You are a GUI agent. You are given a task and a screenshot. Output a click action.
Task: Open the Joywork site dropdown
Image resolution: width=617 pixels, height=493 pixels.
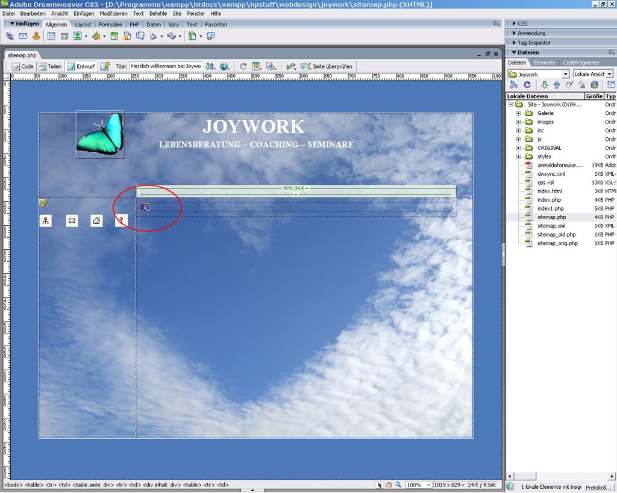pos(539,74)
